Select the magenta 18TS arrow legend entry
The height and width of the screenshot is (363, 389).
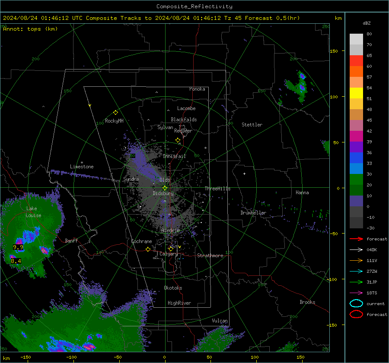pyautogui.click(x=356, y=293)
